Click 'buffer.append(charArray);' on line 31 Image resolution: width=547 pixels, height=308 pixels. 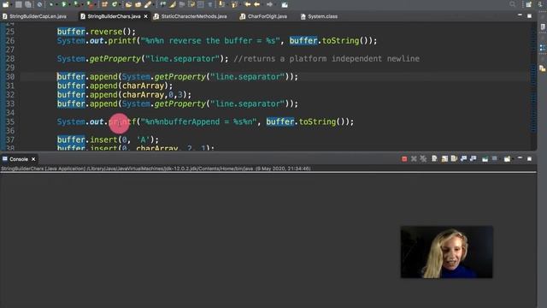point(115,86)
